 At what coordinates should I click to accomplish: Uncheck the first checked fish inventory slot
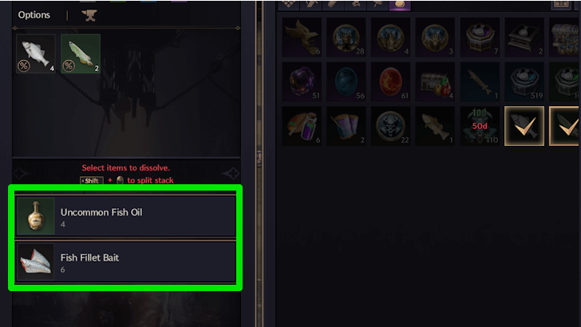tap(524, 126)
